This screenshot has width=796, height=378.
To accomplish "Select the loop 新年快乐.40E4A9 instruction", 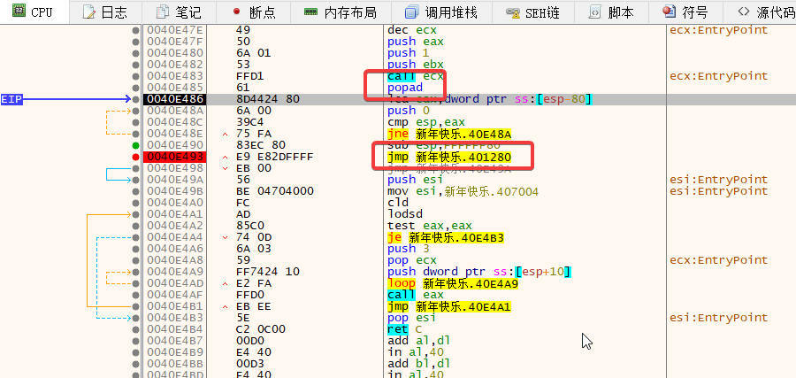I will pyautogui.click(x=453, y=283).
